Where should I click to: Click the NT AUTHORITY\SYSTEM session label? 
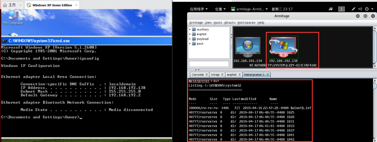pos(283,65)
